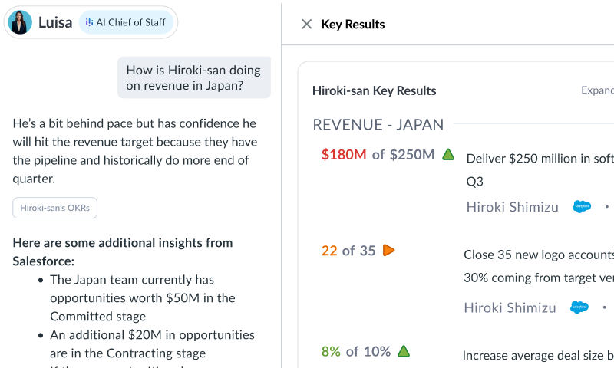Click the Expand link in Key Results card
The width and height of the screenshot is (614, 368).
point(598,90)
